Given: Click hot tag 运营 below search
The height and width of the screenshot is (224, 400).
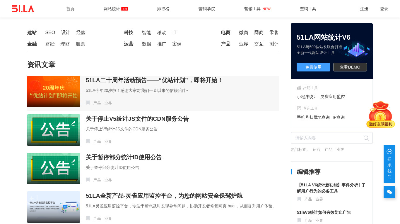Looking at the screenshot, I should pyautogui.click(x=317, y=150).
